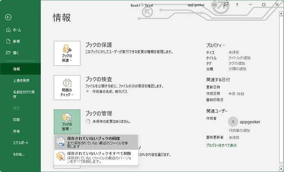
Task: Click the タイトルの追加 field
Action: click(239, 57)
